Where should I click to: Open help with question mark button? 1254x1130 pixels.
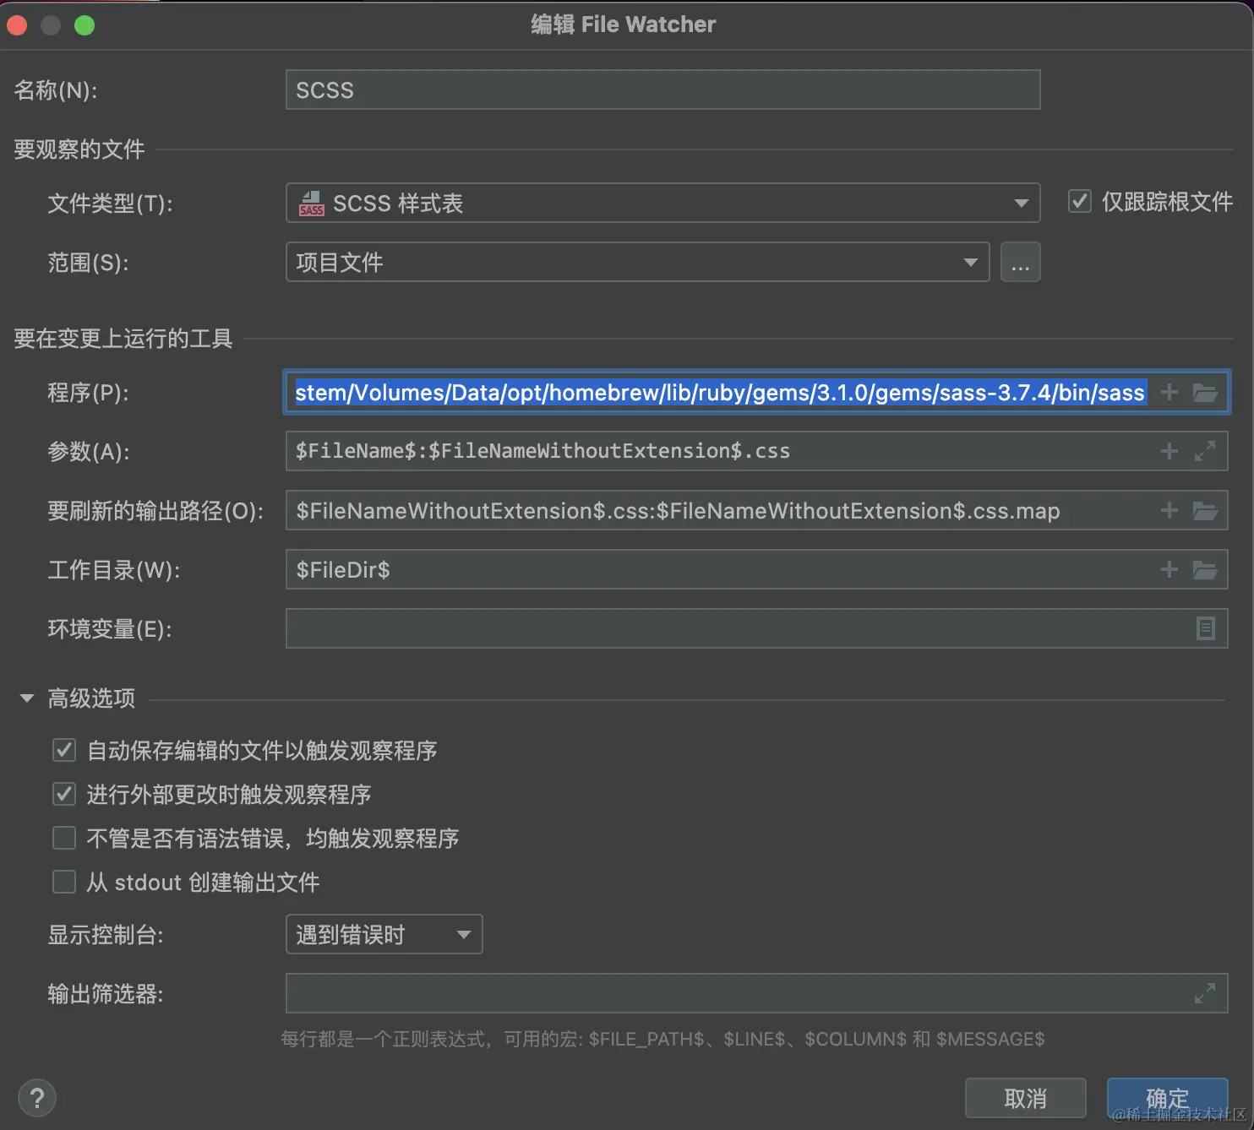pos(37,1099)
